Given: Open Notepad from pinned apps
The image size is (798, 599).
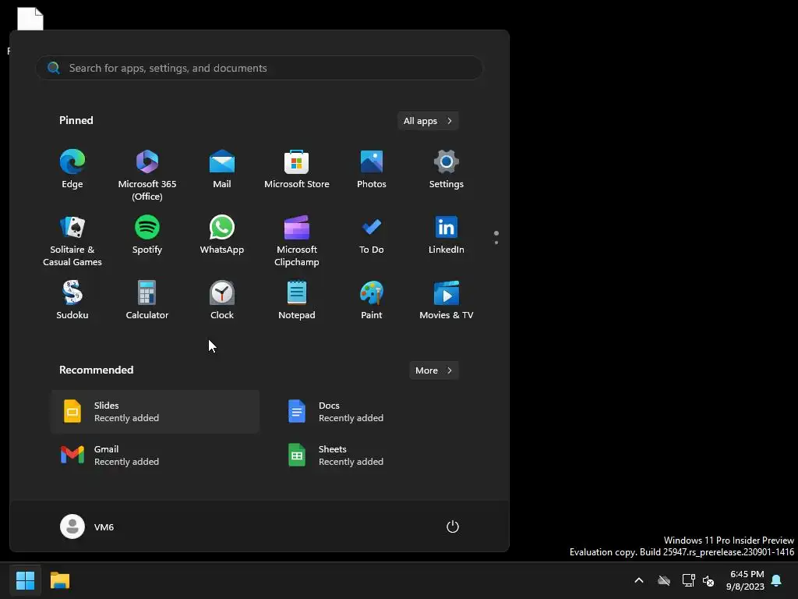Looking at the screenshot, I should 297,300.
